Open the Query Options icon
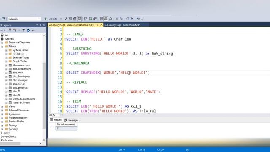This screenshot has height=152, width=270. click(75, 19)
